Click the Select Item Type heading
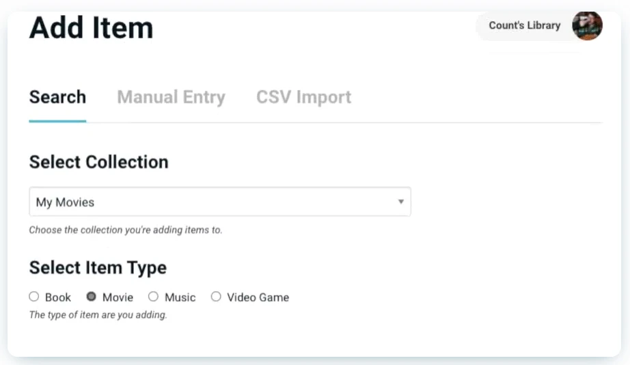The image size is (630, 365). tap(98, 267)
